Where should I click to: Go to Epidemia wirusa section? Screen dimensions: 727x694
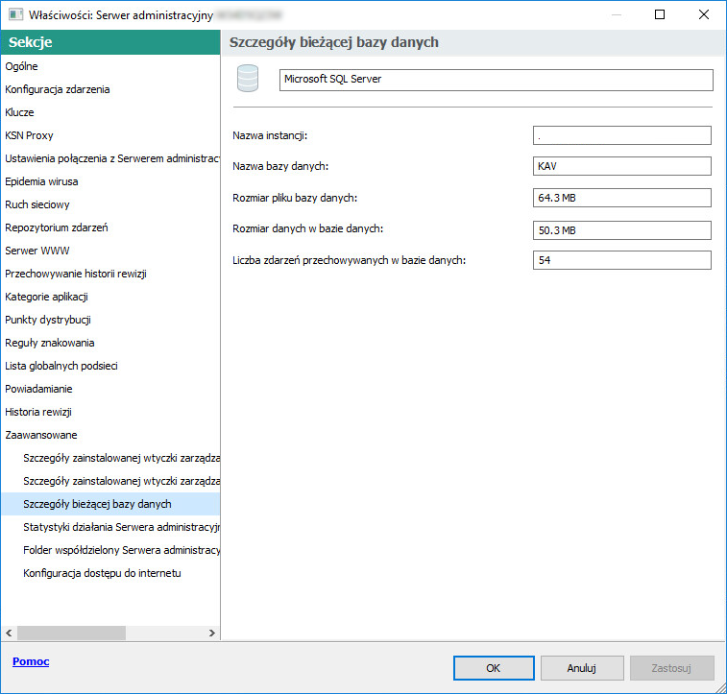click(x=41, y=181)
